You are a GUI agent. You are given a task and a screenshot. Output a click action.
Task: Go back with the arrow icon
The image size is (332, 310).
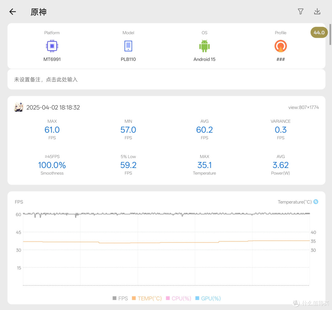click(x=13, y=12)
